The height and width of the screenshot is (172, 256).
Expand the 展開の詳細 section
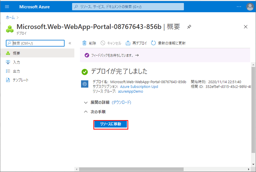click(86, 102)
